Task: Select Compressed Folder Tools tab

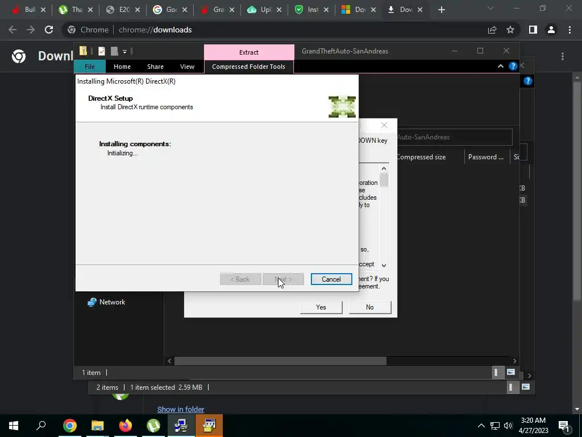Action: (x=249, y=67)
